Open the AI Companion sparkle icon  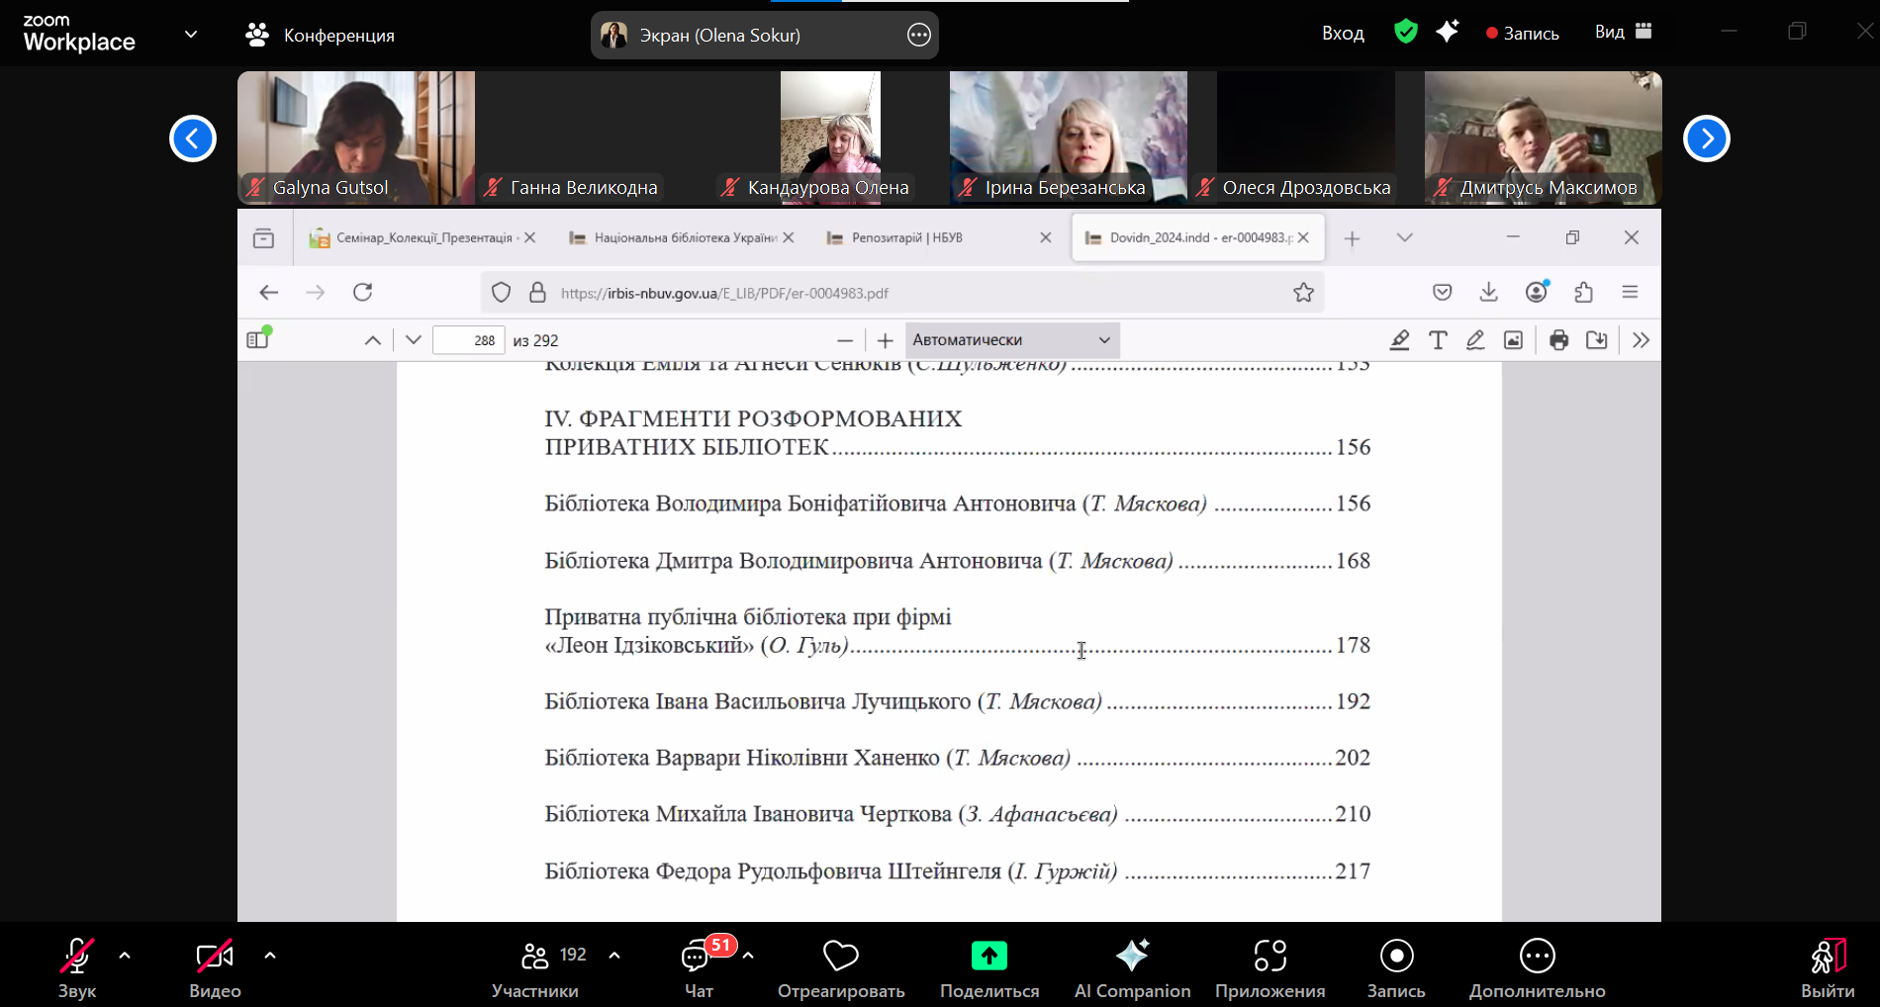[x=1132, y=956]
